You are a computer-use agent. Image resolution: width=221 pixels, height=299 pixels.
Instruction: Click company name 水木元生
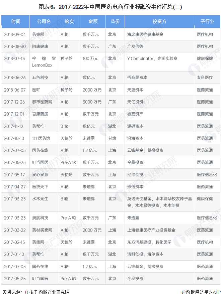tap(40, 199)
